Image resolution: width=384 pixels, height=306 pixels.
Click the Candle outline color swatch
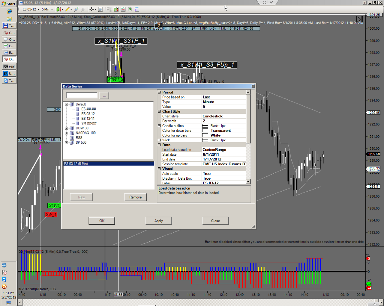tap(205, 126)
